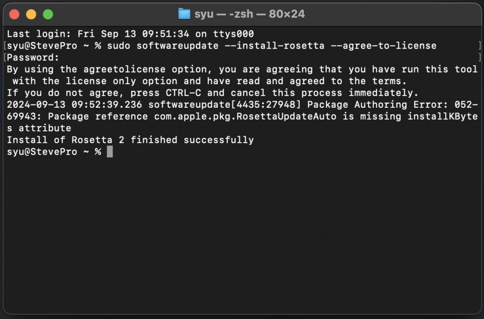The image size is (484, 319).
Task: Click the timestamp '2024-09-13 09:52:39.236'
Action: point(74,104)
